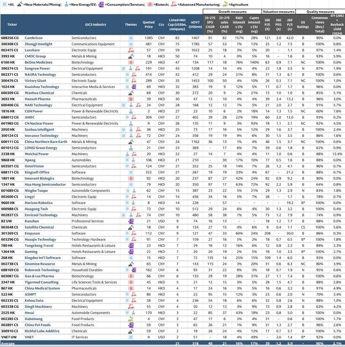Click the mining icon in Sinomine Resource row
This screenshot has height=347, width=345.
pyautogui.click(x=131, y=264)
